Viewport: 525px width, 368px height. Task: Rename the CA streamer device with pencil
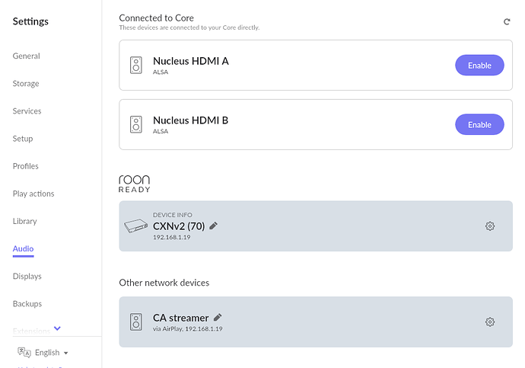[x=218, y=317]
